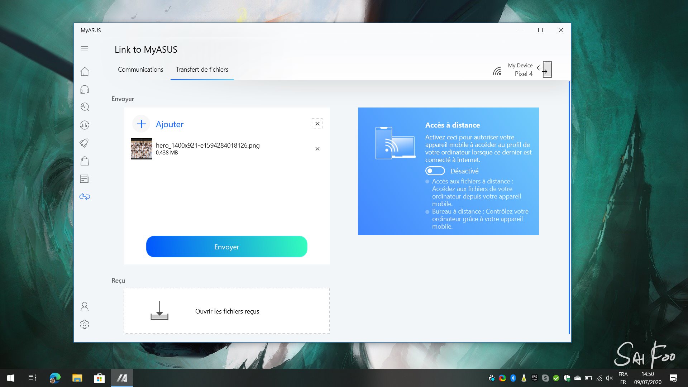The image size is (688, 387).
Task: Click the remote access phone-laptop illustration
Action: pyautogui.click(x=395, y=143)
